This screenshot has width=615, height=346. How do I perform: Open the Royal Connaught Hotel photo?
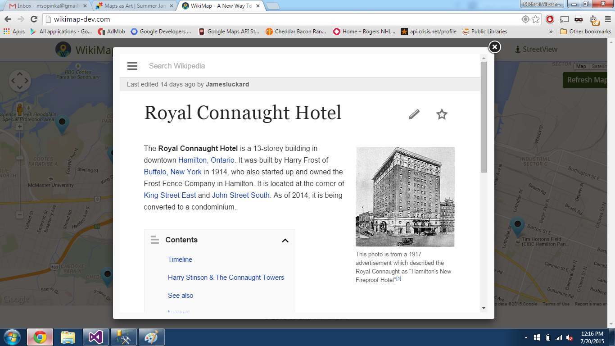click(405, 196)
